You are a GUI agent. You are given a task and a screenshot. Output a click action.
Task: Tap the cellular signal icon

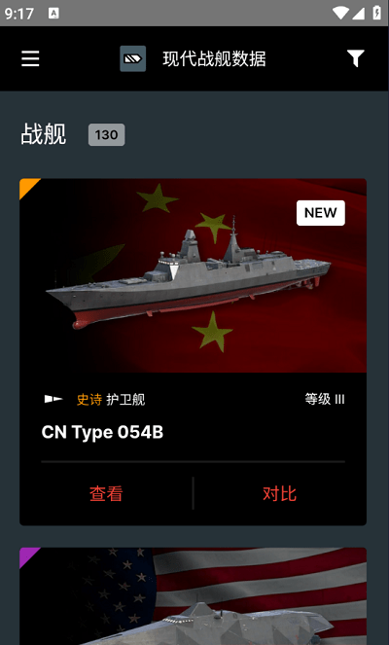point(358,14)
